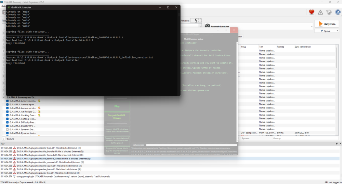Click the flag icon beside Armors no int
Image resolution: width=342 pixels, height=184 pixels.
tap(39, 108)
